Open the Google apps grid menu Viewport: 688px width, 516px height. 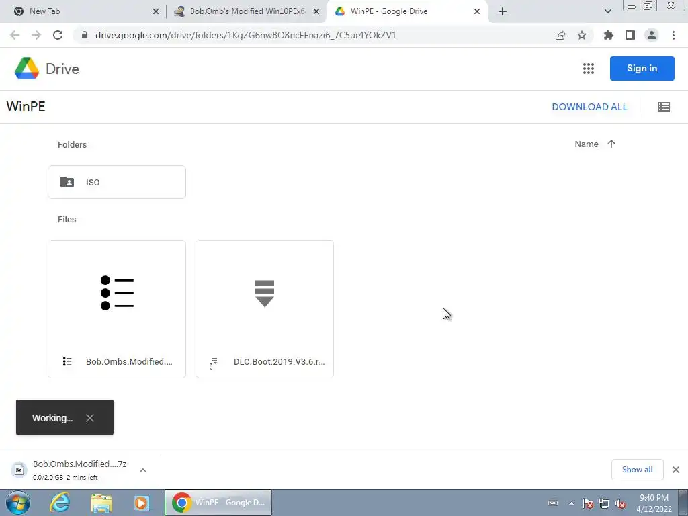(589, 69)
